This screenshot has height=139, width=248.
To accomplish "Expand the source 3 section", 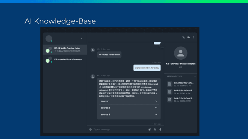I will [x=129, y=115].
